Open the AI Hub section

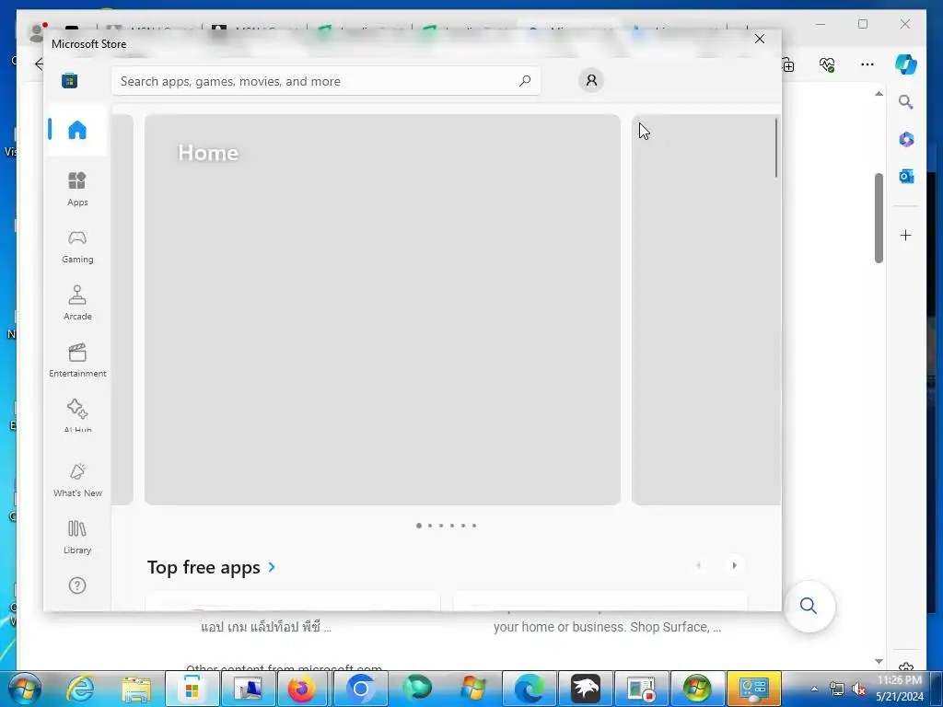click(x=77, y=415)
